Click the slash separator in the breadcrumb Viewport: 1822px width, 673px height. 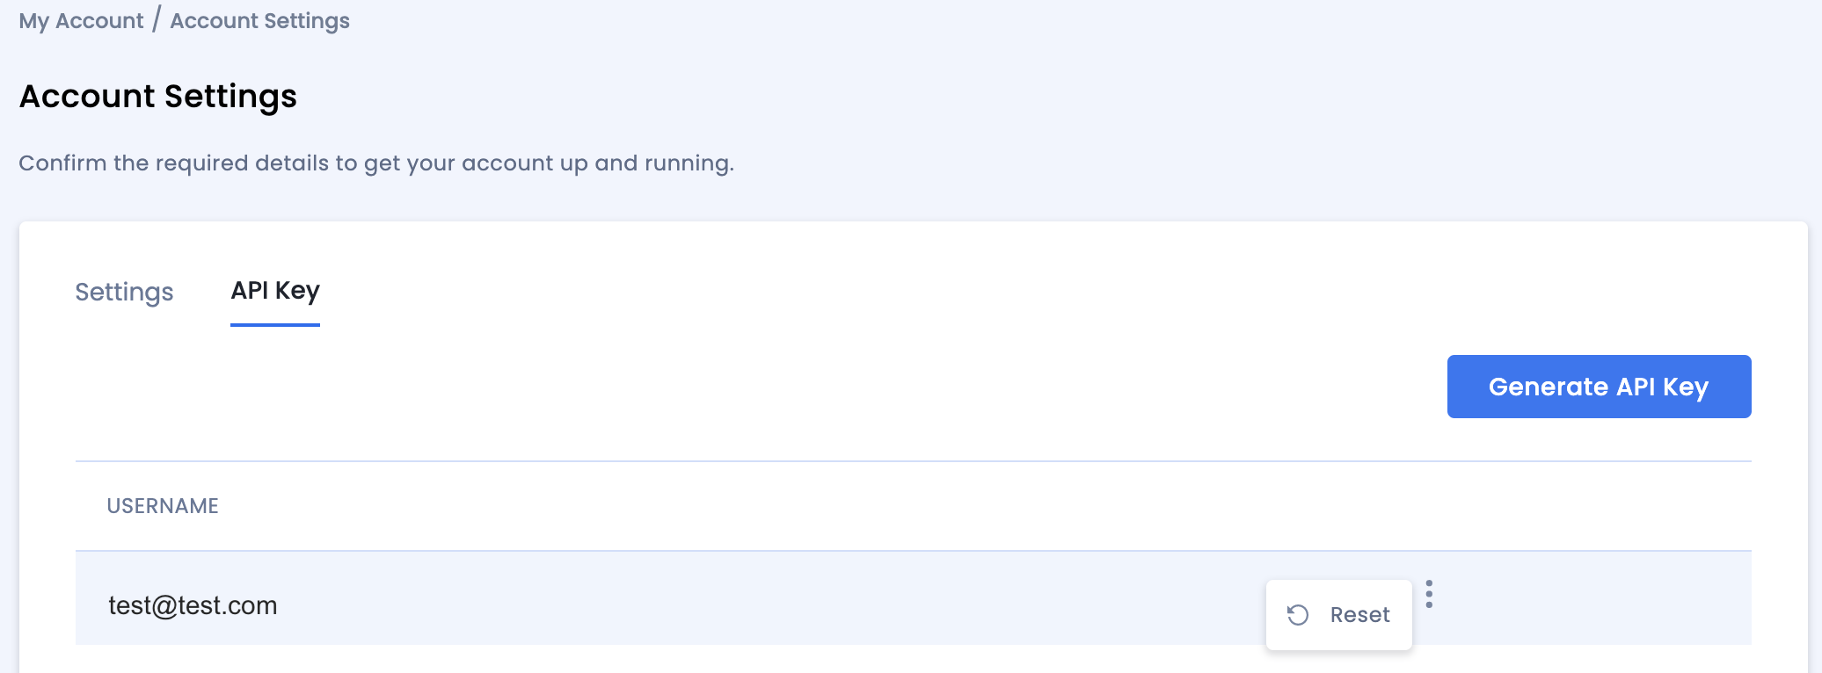[x=157, y=19]
